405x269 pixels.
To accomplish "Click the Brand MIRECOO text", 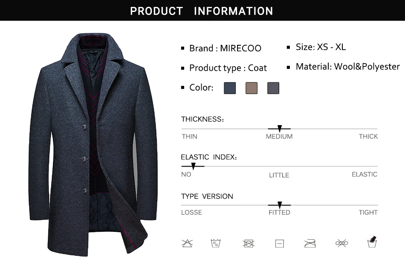I will [x=225, y=48].
